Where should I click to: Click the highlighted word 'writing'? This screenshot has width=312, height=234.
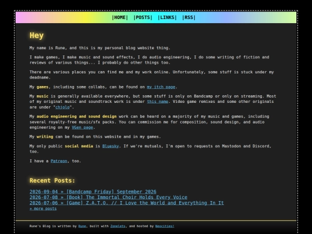click(44, 137)
